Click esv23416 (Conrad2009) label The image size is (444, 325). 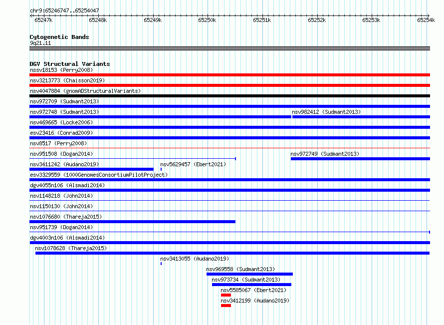[61, 133]
